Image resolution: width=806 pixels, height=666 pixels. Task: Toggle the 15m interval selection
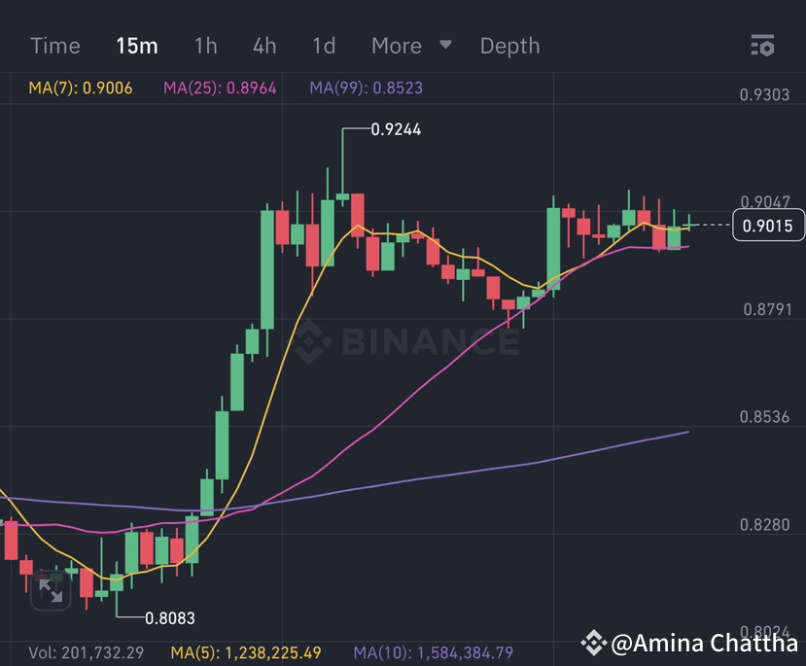136,45
